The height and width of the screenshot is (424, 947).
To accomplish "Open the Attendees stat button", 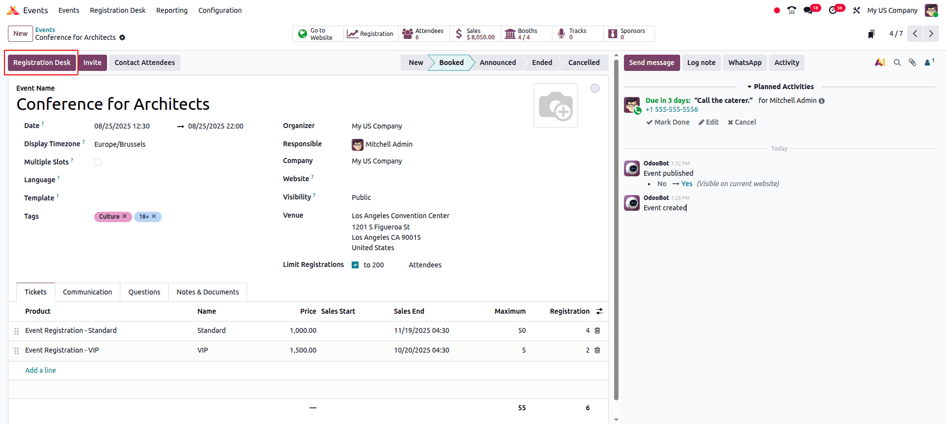I will pyautogui.click(x=424, y=34).
